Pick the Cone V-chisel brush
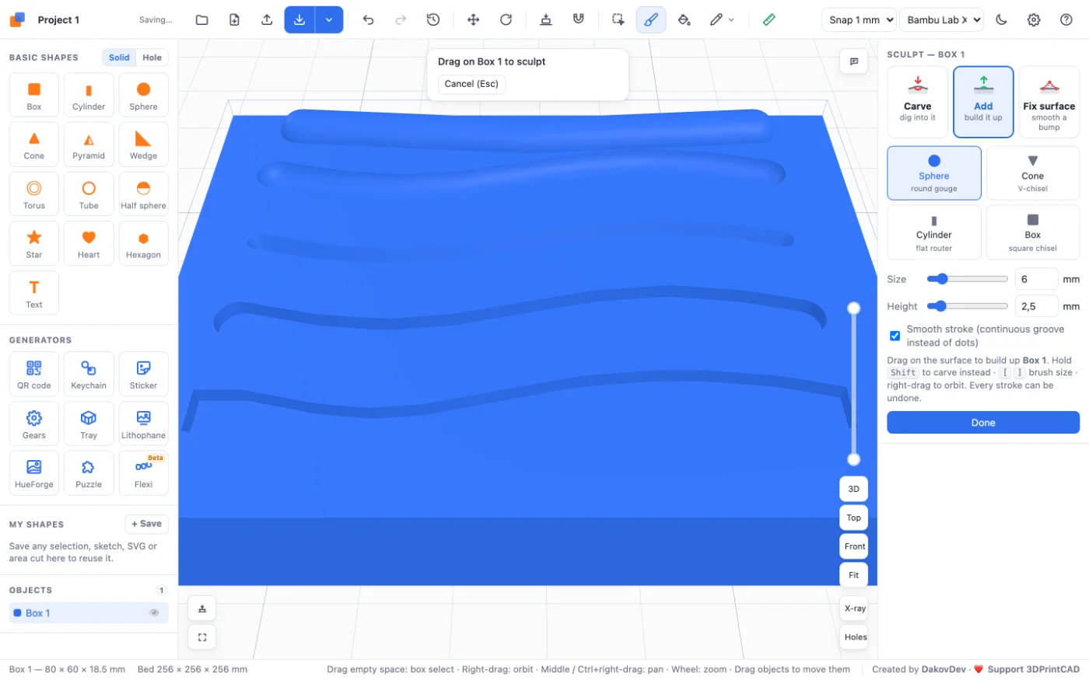1089x680 pixels. [1033, 173]
